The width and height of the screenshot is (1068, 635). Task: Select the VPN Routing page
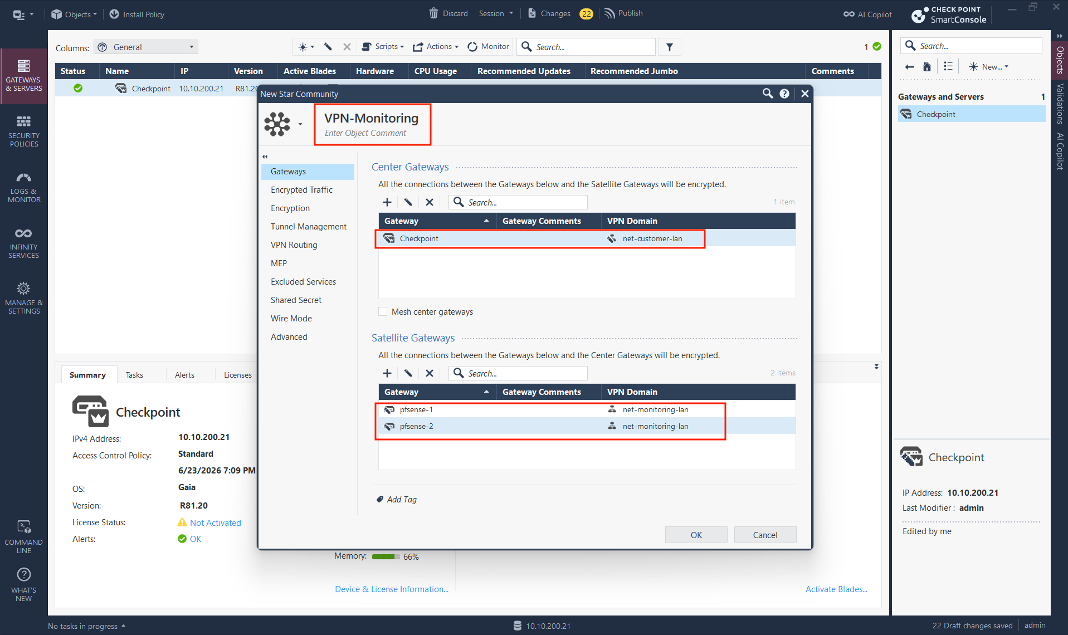[x=294, y=245]
